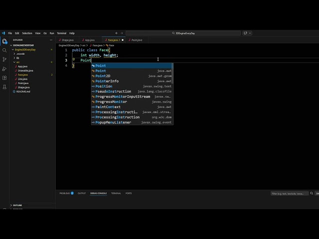Open the Run and Debug view
Image resolution: width=319 pixels, height=239 pixels.
pyautogui.click(x=4, y=69)
